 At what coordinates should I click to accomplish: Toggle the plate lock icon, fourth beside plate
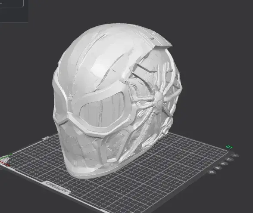pyautogui.click(x=217, y=168)
